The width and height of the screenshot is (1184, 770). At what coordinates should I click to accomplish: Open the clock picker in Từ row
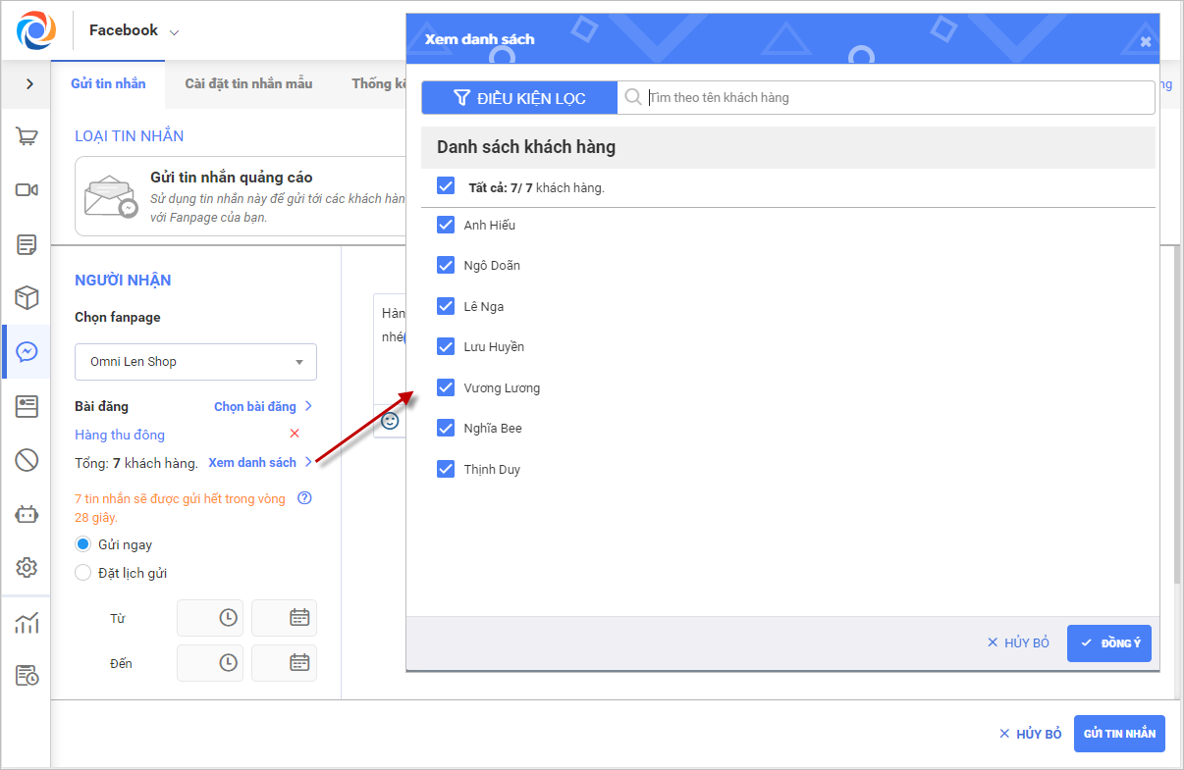coord(228,618)
